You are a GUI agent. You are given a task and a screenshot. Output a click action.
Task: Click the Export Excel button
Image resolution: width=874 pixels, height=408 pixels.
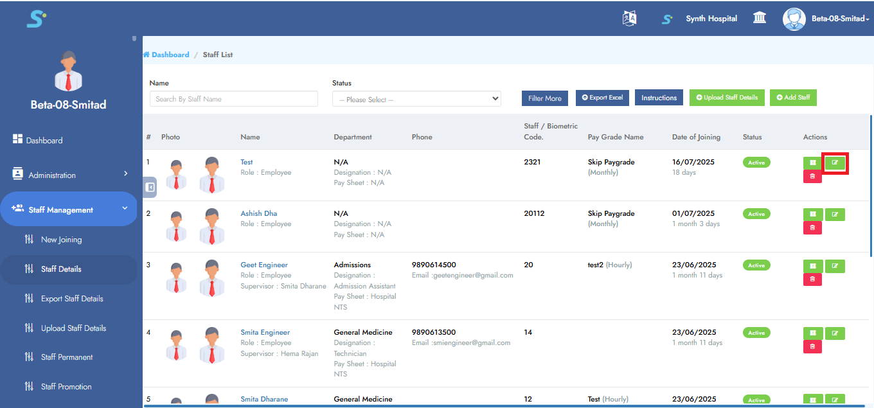602,98
